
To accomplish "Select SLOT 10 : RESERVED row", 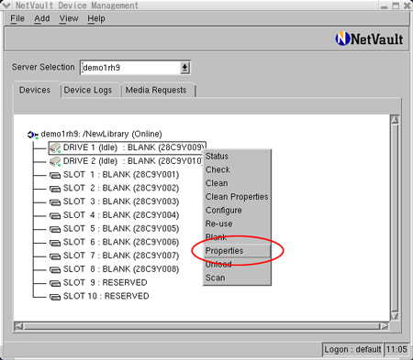I will (106, 296).
